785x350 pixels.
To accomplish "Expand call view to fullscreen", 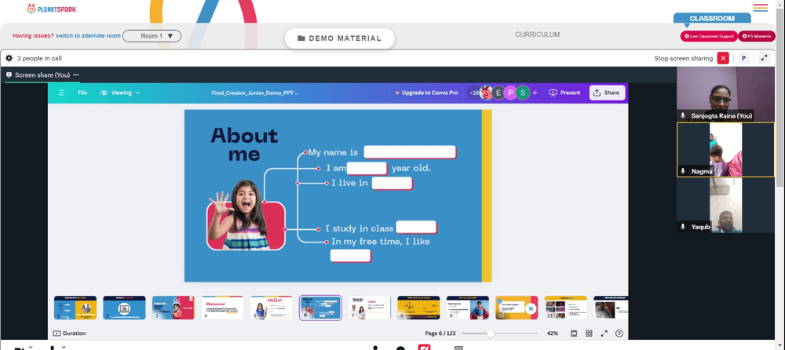I will (764, 58).
